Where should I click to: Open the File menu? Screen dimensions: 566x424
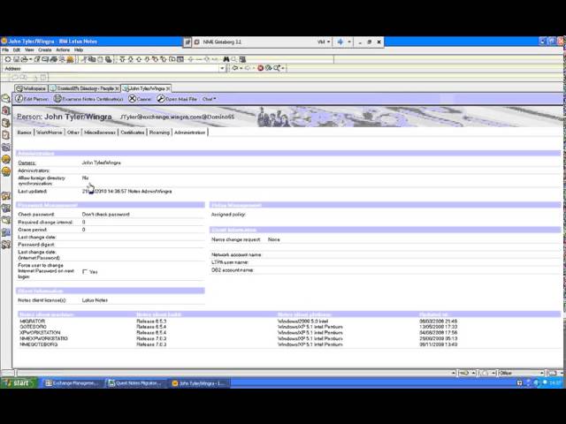[5, 50]
